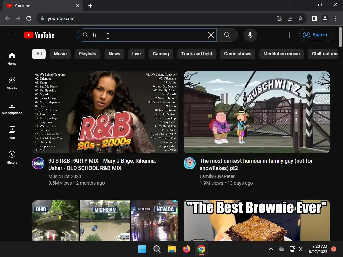The height and width of the screenshot is (257, 343).
Task: Open The Best Brownie Ever thumbnail
Action: 256,221
